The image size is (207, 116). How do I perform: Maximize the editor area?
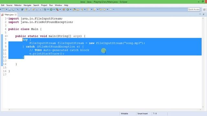point(203,14)
